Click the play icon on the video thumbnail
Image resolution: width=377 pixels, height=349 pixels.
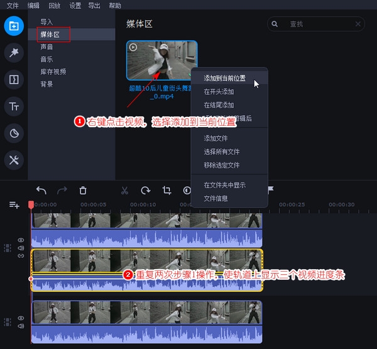pyautogui.click(x=133, y=47)
